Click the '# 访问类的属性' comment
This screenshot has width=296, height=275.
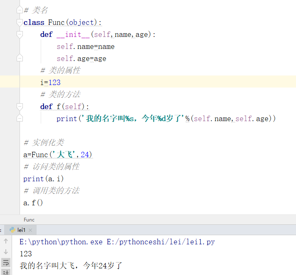pyautogui.click(x=52, y=166)
